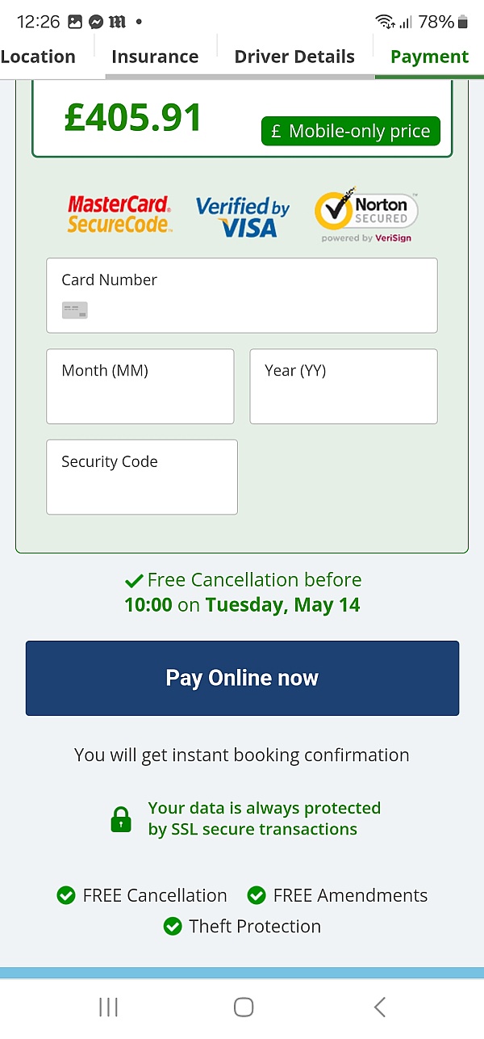The height and width of the screenshot is (1039, 484).
Task: Open the Month (MM) field selector
Action: tap(140, 386)
